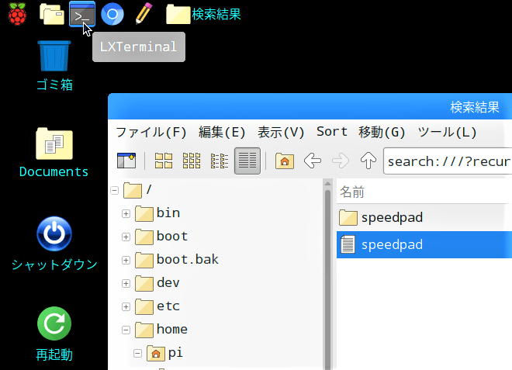Viewport: 512px width, 370px height.
Task: Open the 移動(G) menu
Action: [382, 133]
